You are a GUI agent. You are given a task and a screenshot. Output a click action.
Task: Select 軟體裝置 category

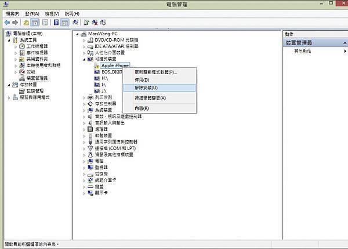click(x=103, y=136)
